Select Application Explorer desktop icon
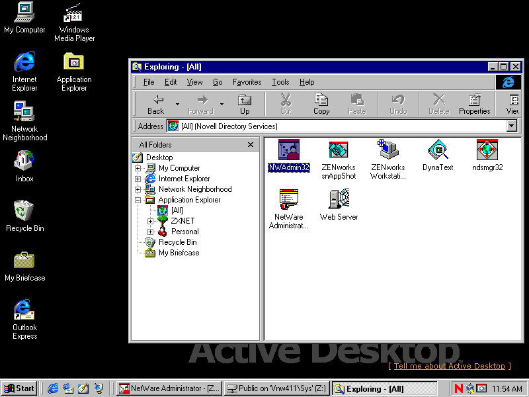Viewport: 529px width, 397px height. (x=74, y=71)
